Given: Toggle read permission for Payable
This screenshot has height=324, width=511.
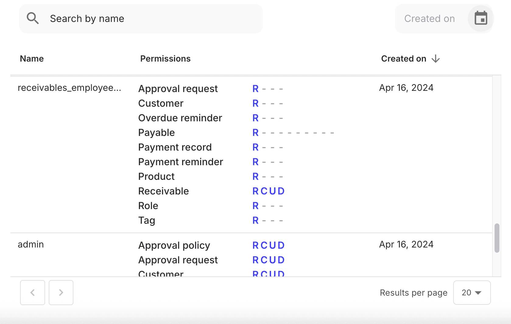Looking at the screenshot, I should [x=255, y=132].
